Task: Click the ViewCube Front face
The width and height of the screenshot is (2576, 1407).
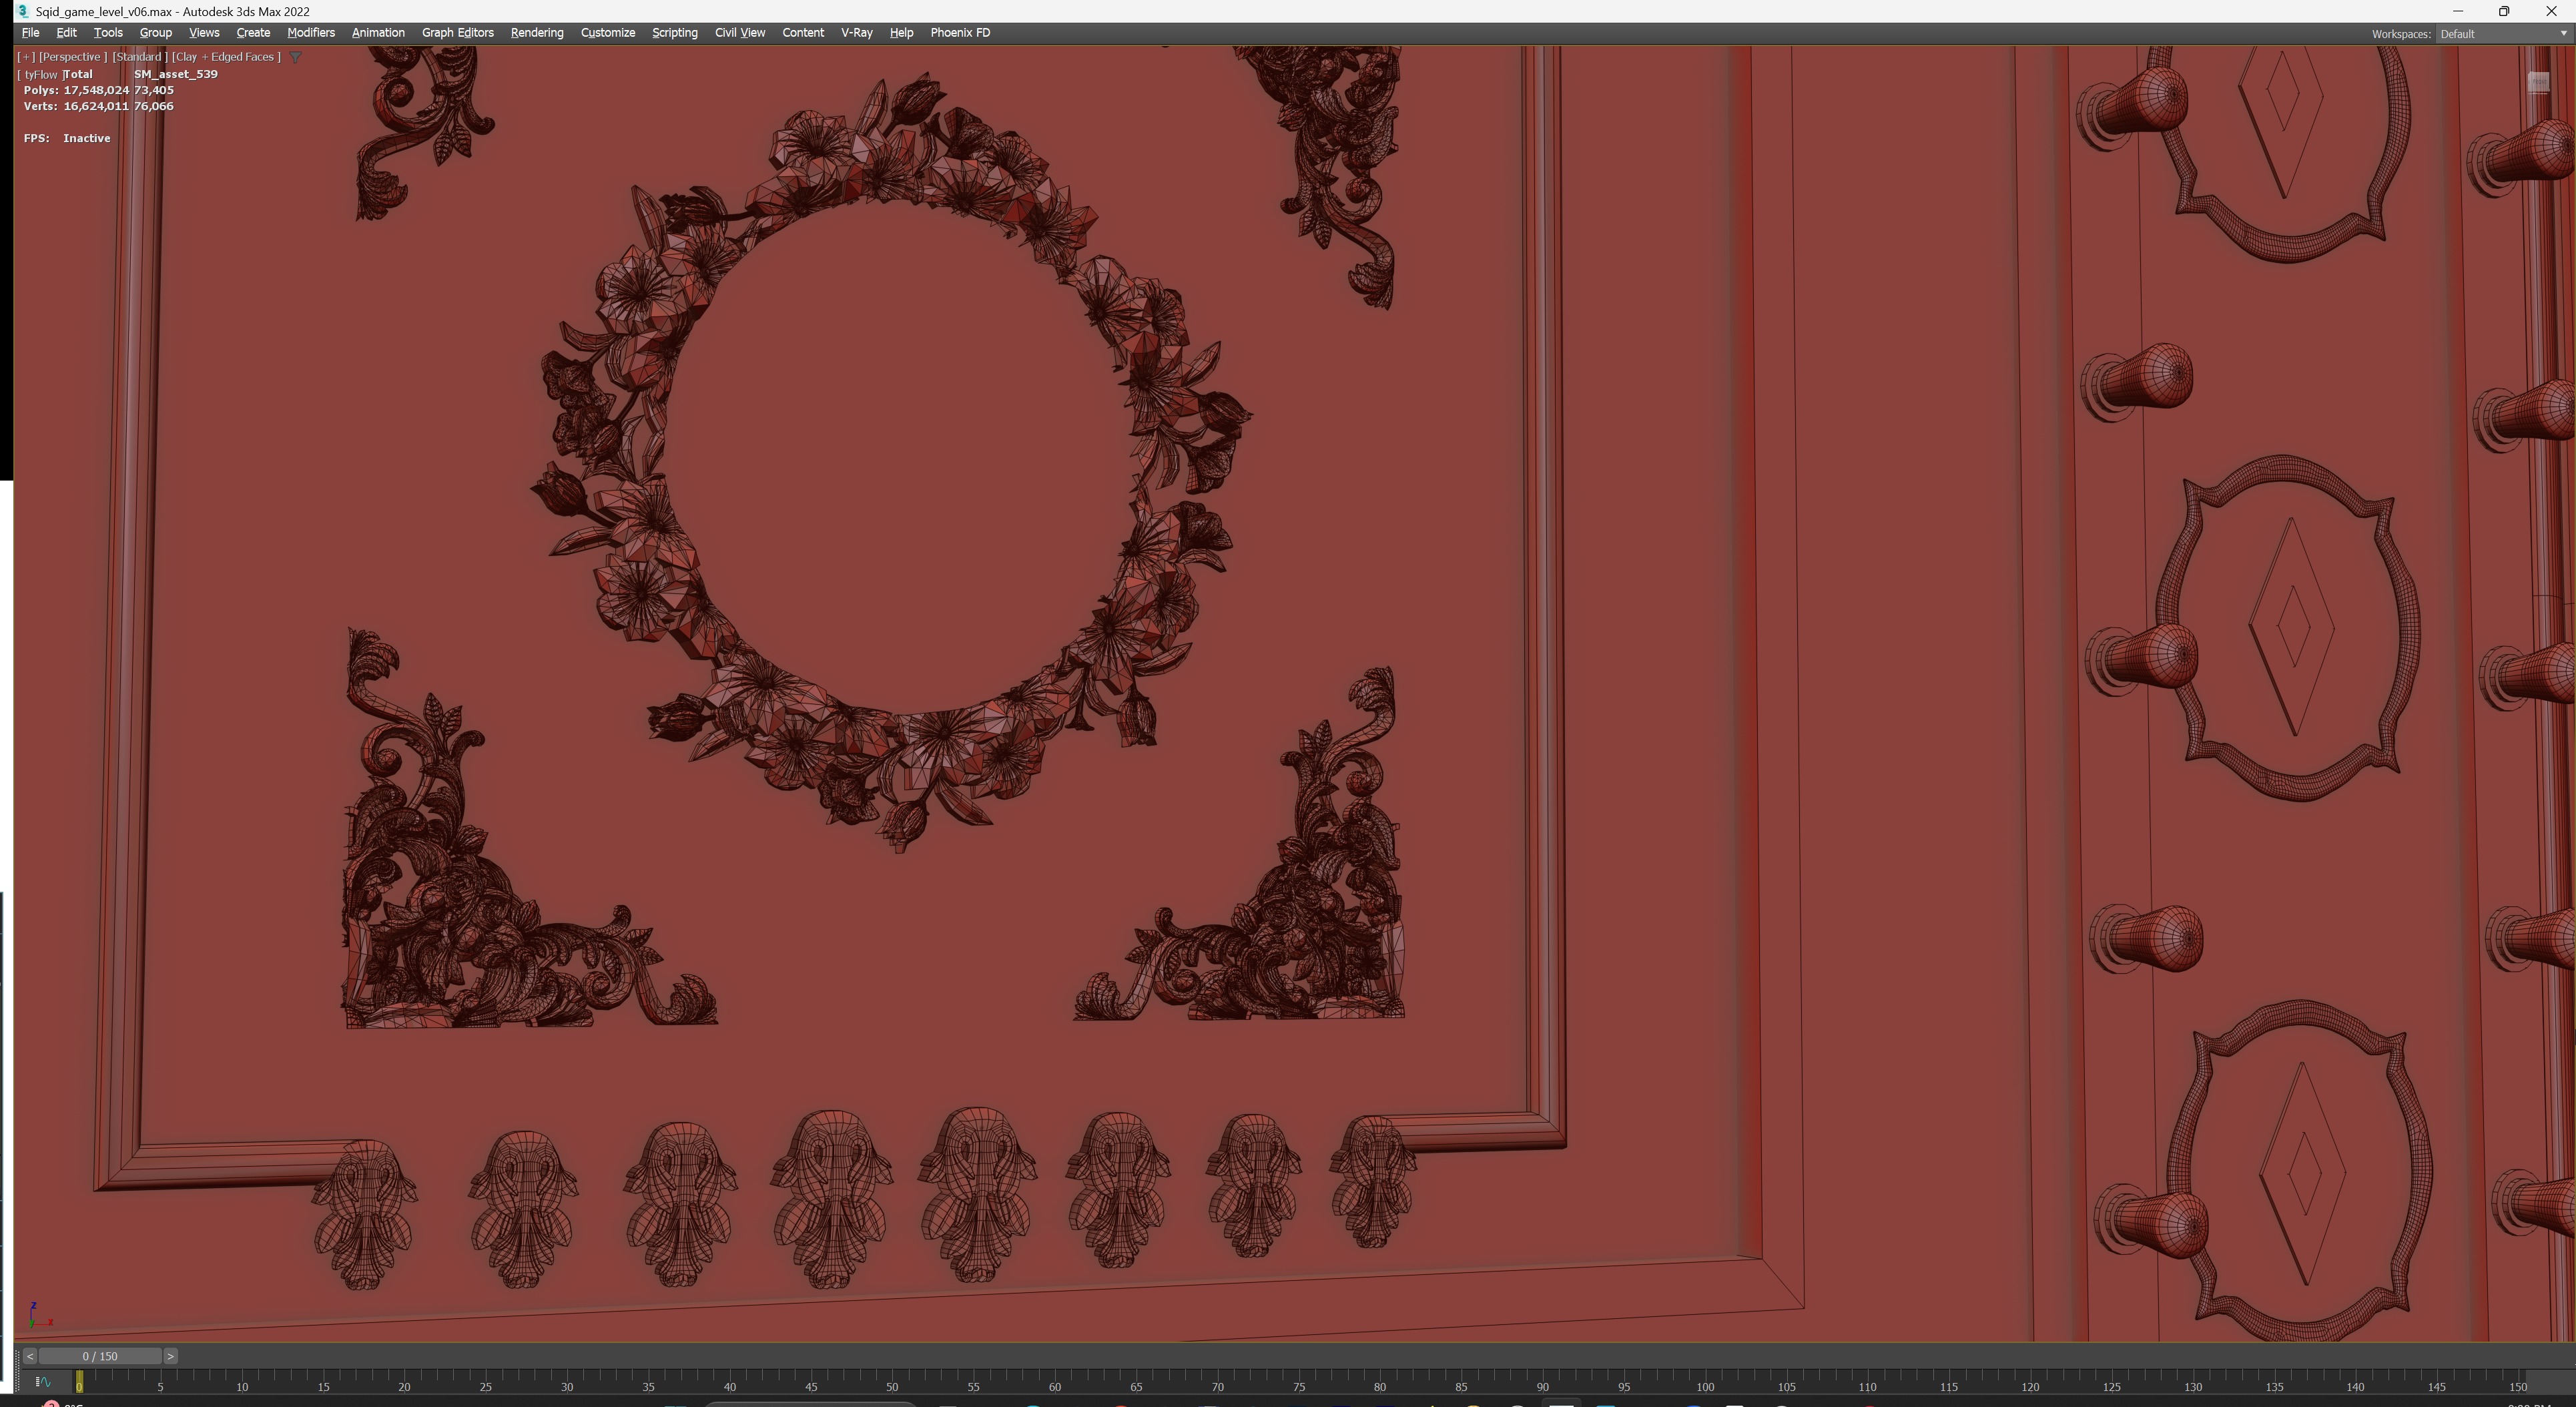Action: pyautogui.click(x=2538, y=82)
